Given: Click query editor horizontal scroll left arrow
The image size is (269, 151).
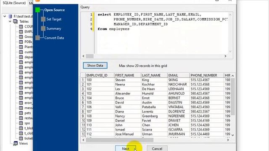Looking at the screenshot, I should (x=84, y=56).
